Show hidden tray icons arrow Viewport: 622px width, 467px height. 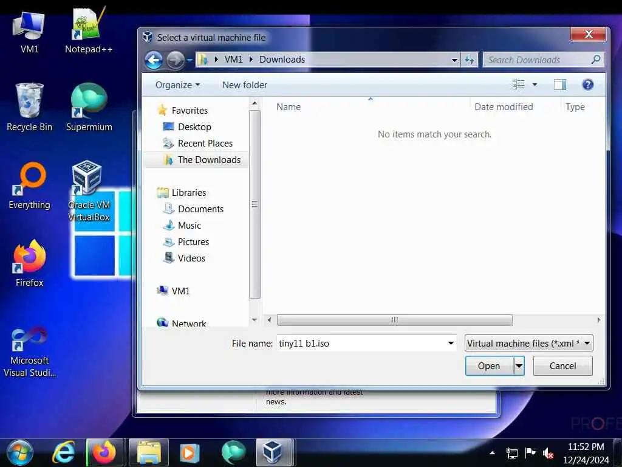point(492,452)
